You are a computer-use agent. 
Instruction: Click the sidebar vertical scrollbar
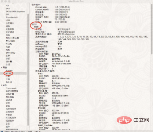(28, 70)
